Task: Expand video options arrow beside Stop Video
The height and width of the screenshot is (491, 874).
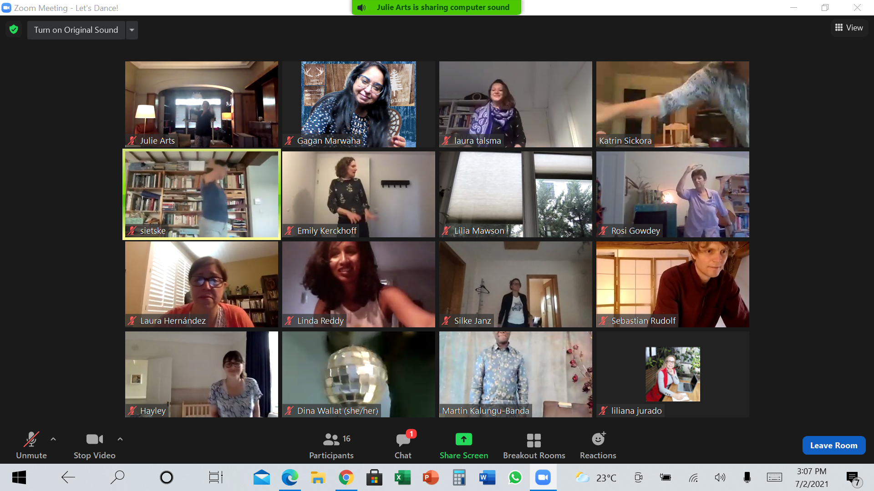Action: (120, 439)
